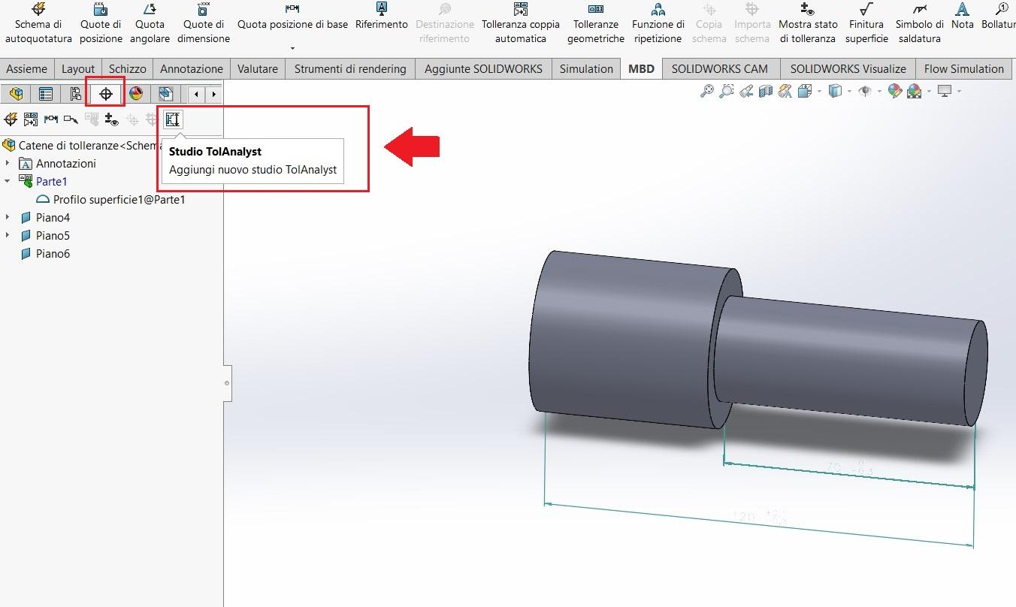
Task: Open the Annotazione tab
Action: pos(192,68)
